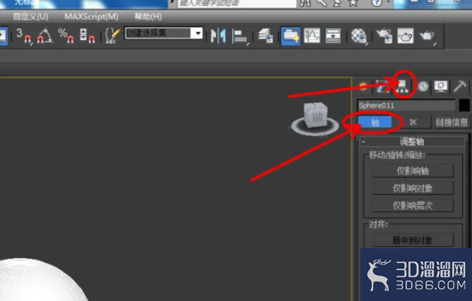Toggle the 仅影响对象 button
Screen dimensions: 472x301
412,188
